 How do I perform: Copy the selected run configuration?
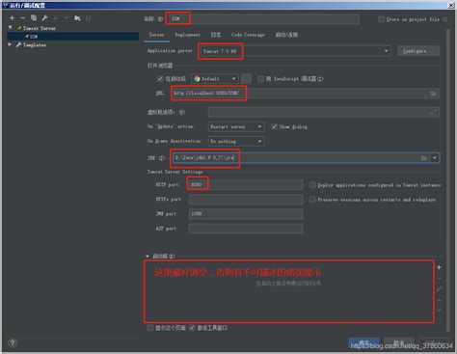click(34, 18)
